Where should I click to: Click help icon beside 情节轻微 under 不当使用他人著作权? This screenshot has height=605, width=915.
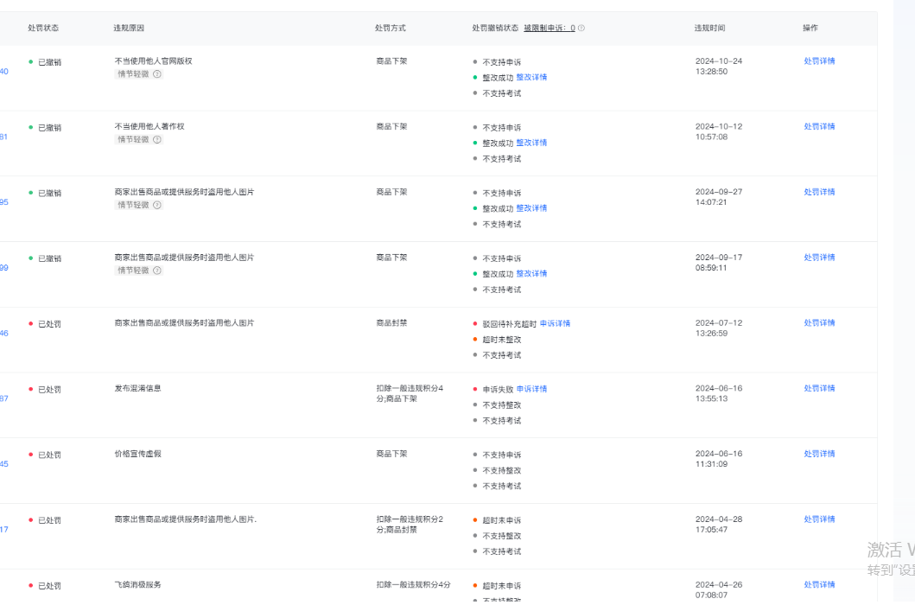[157, 140]
